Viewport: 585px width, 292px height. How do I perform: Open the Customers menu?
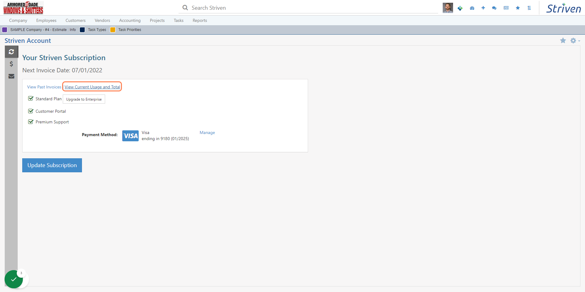click(76, 20)
